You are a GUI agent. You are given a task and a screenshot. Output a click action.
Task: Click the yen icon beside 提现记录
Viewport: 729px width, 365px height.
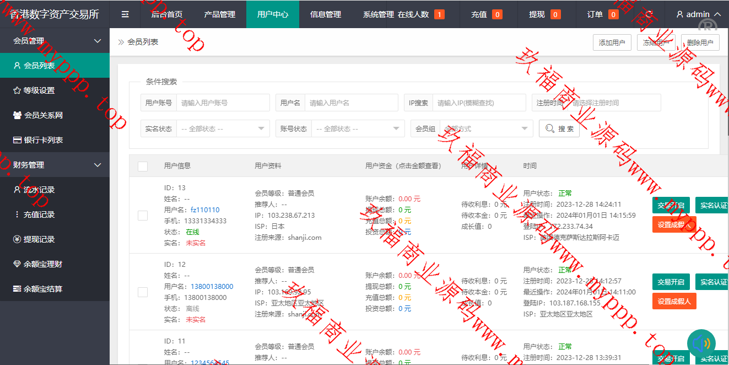[17, 239]
